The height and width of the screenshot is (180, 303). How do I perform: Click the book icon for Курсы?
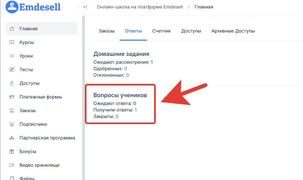click(x=12, y=42)
